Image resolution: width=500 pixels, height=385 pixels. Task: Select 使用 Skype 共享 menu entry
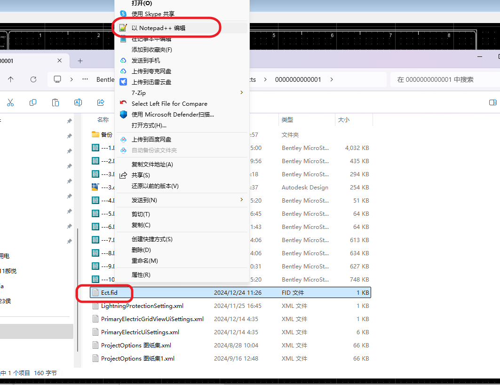pos(182,14)
